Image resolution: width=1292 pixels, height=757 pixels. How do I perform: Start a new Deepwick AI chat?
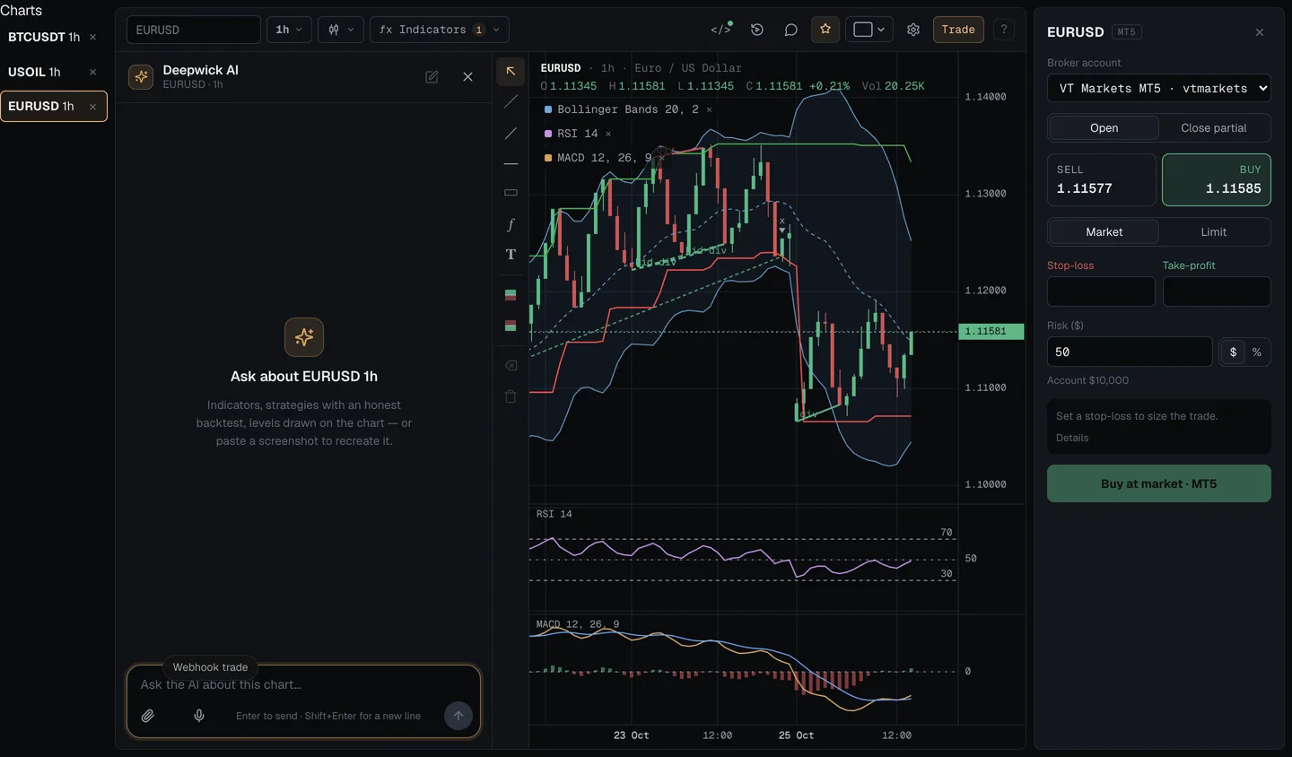coord(432,77)
